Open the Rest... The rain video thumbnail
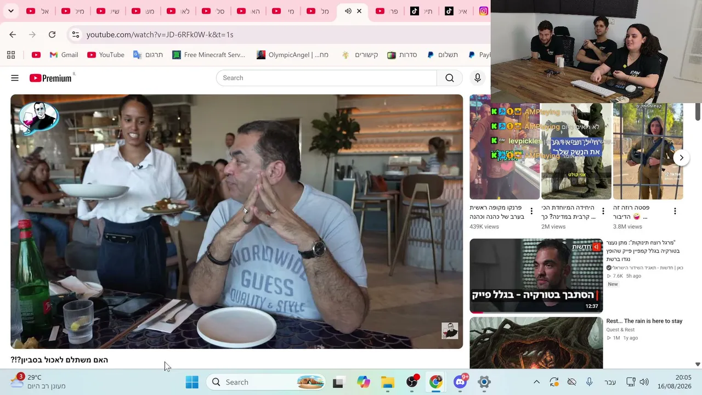The width and height of the screenshot is (702, 395). tap(536, 343)
